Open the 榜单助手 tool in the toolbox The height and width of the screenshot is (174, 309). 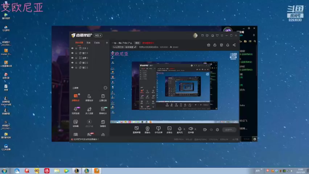tap(103, 111)
